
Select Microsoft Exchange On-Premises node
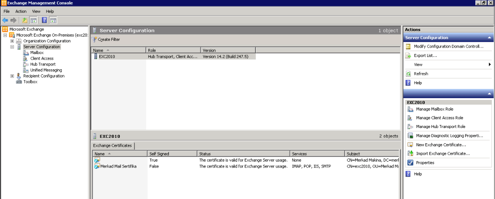pyautogui.click(x=52, y=35)
